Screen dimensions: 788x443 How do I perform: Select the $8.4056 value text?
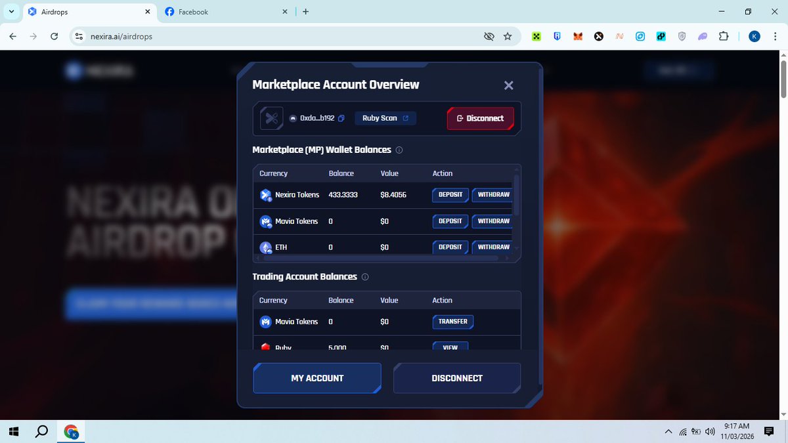[x=393, y=195]
